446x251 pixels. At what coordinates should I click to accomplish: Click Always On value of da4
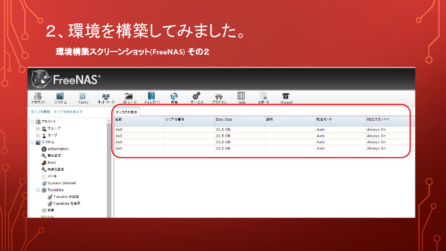click(376, 148)
